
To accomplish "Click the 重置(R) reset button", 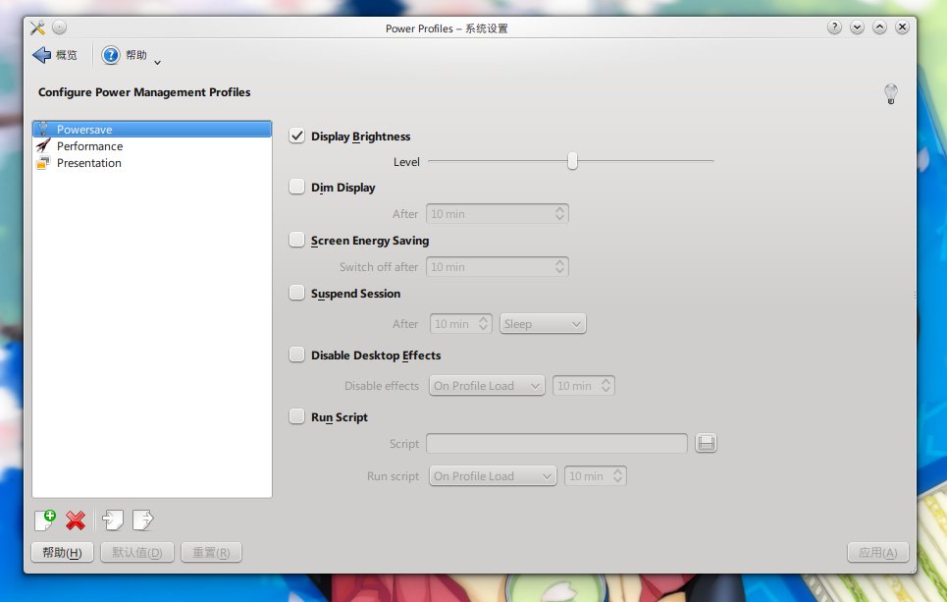I will point(211,552).
